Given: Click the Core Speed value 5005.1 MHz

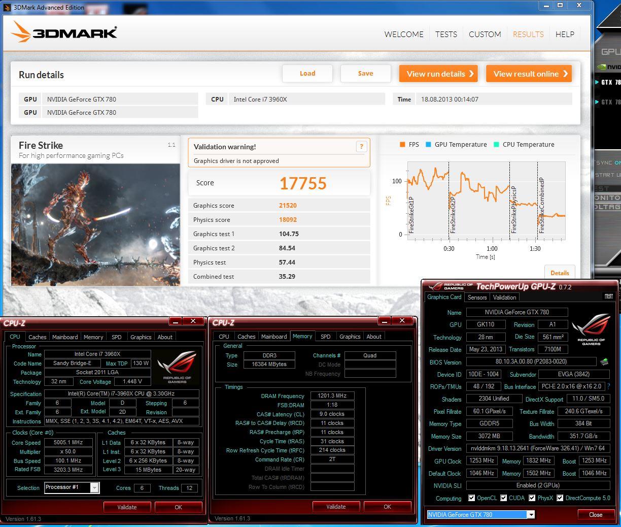Looking at the screenshot, I should 68,443.
